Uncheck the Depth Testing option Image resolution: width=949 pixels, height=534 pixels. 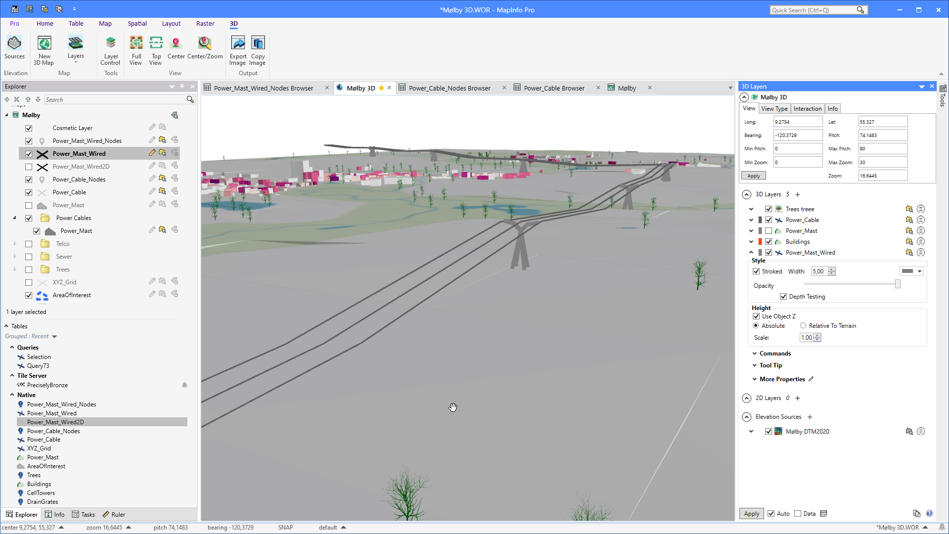783,297
